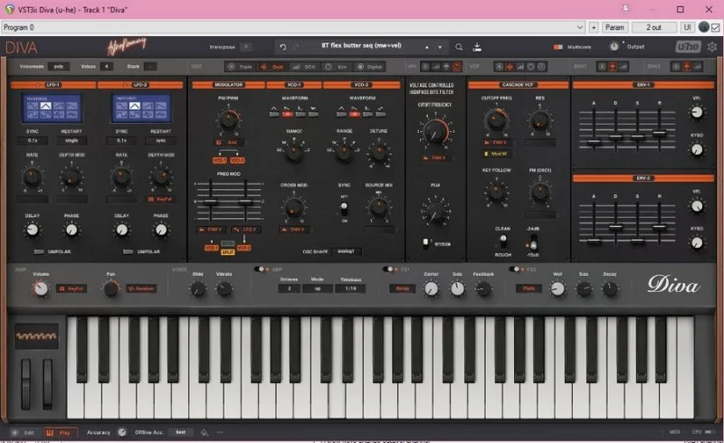Open the ARP Timebase 1/16 selector
Screen dimensions: 724x443
click(351, 288)
